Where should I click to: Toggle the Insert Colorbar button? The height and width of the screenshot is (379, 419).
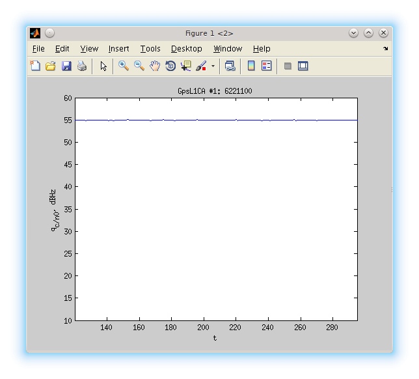coord(250,66)
